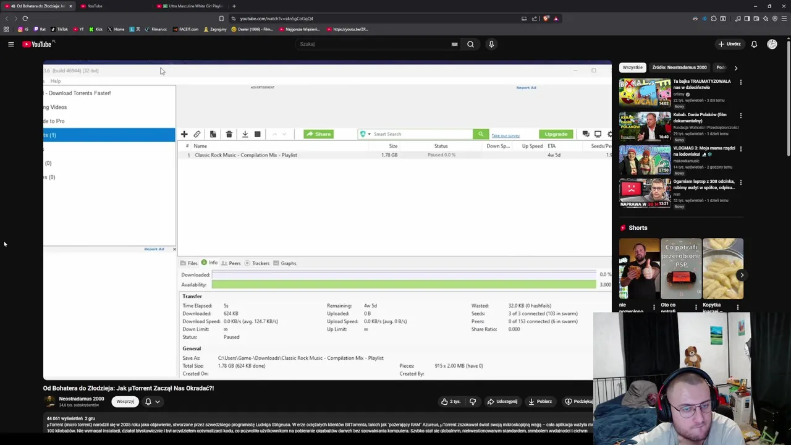Click the 'Take our survey' link
791x445 pixels.
click(505, 135)
